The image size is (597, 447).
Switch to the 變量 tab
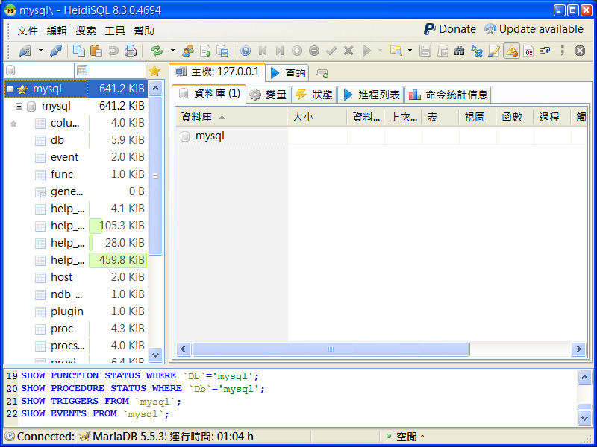click(x=269, y=95)
